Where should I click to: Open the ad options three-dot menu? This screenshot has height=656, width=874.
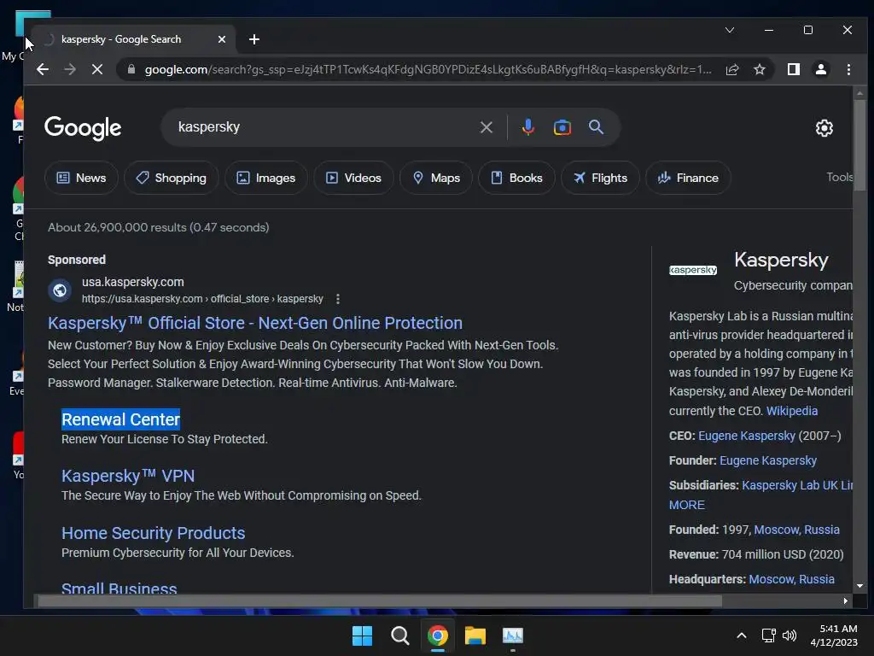point(338,299)
